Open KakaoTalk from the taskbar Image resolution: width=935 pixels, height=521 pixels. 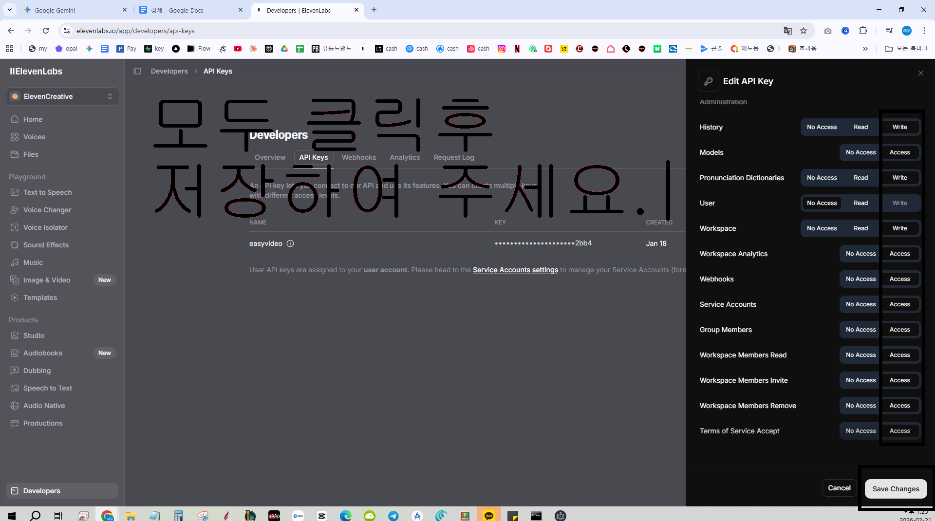[x=488, y=515]
